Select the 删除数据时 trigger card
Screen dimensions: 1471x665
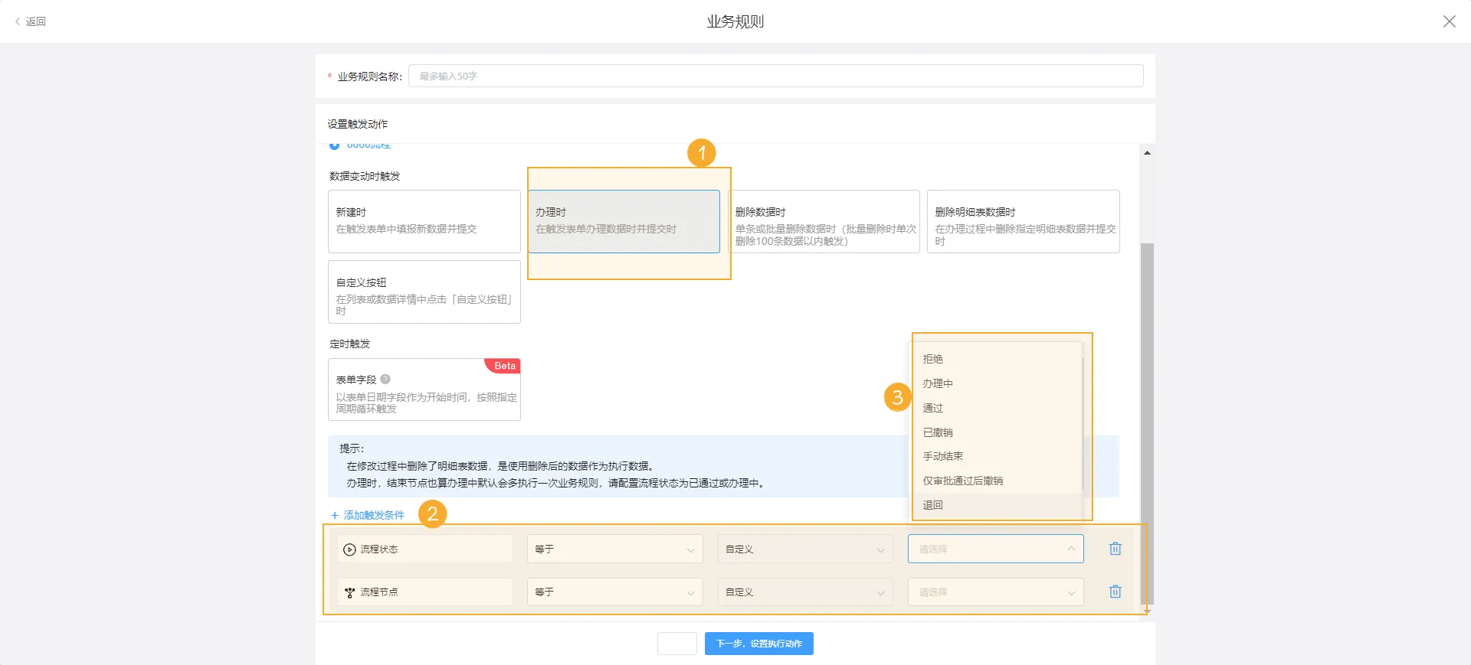coord(824,221)
